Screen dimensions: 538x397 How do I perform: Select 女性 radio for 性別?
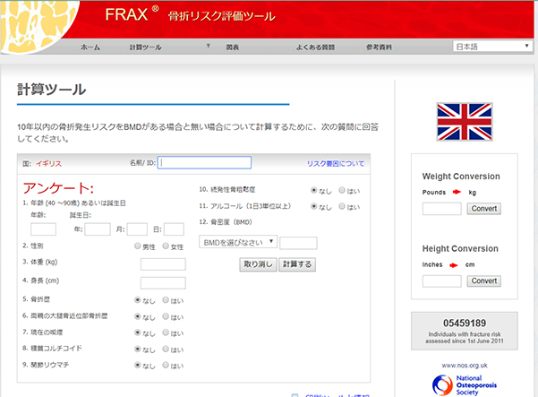pos(165,246)
